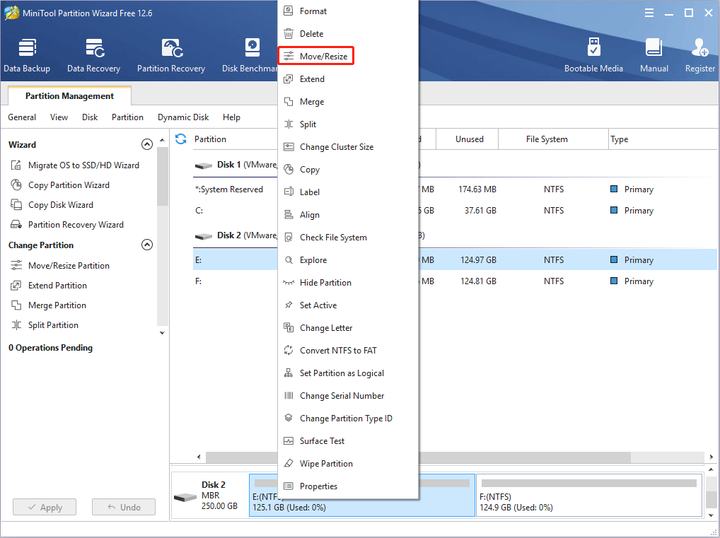Open the View menu
This screenshot has height=538, width=720.
tap(59, 117)
